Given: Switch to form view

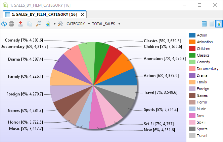Looking at the screenshot, I should click(212, 24).
